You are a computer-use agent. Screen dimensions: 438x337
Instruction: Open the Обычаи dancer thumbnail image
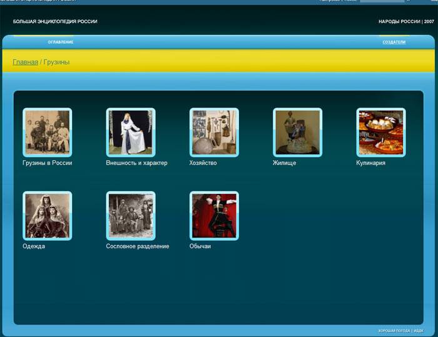pyautogui.click(x=214, y=216)
